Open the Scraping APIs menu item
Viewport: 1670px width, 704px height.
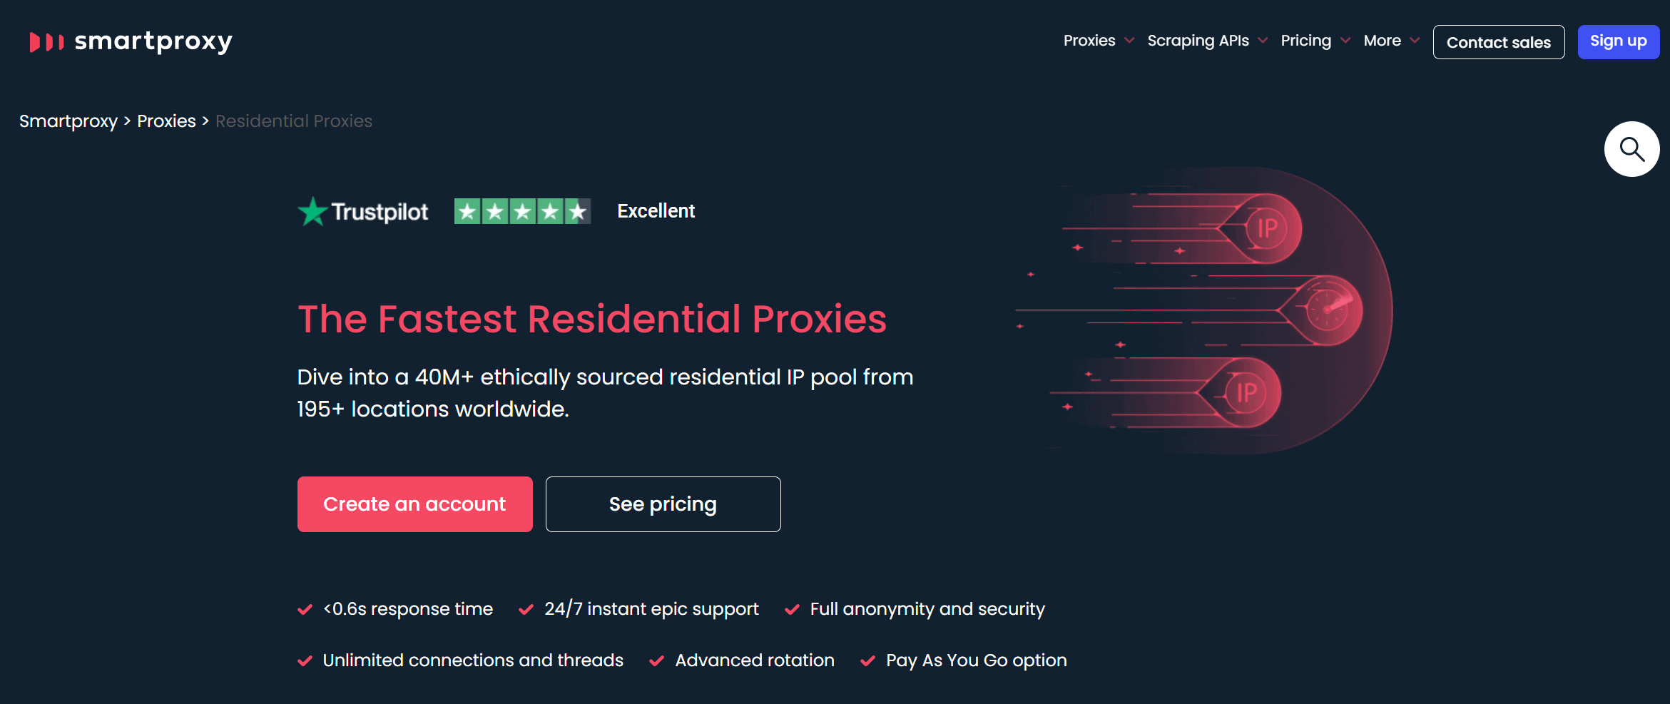click(x=1198, y=41)
